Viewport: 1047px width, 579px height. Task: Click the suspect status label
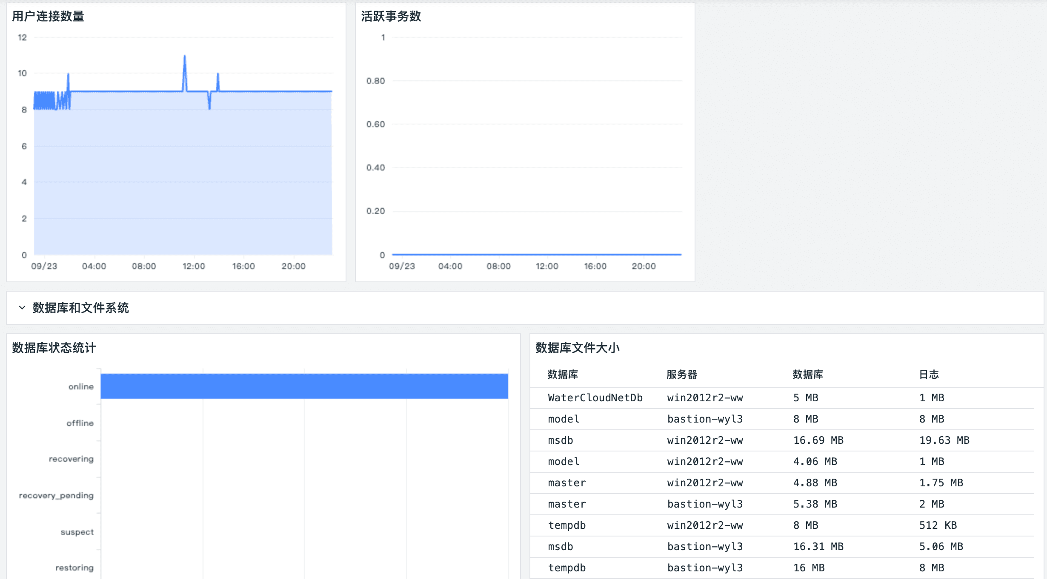pyautogui.click(x=77, y=532)
